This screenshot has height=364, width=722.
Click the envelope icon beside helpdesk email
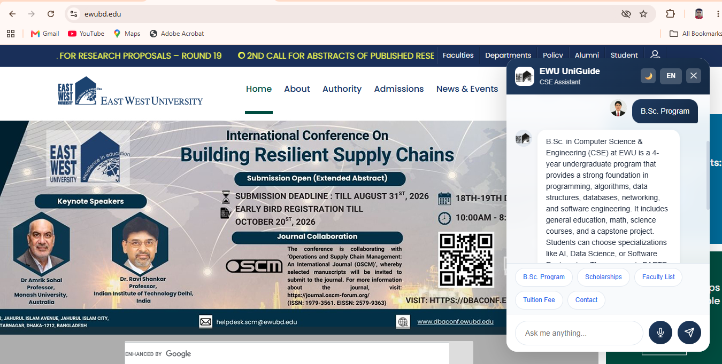pyautogui.click(x=205, y=322)
